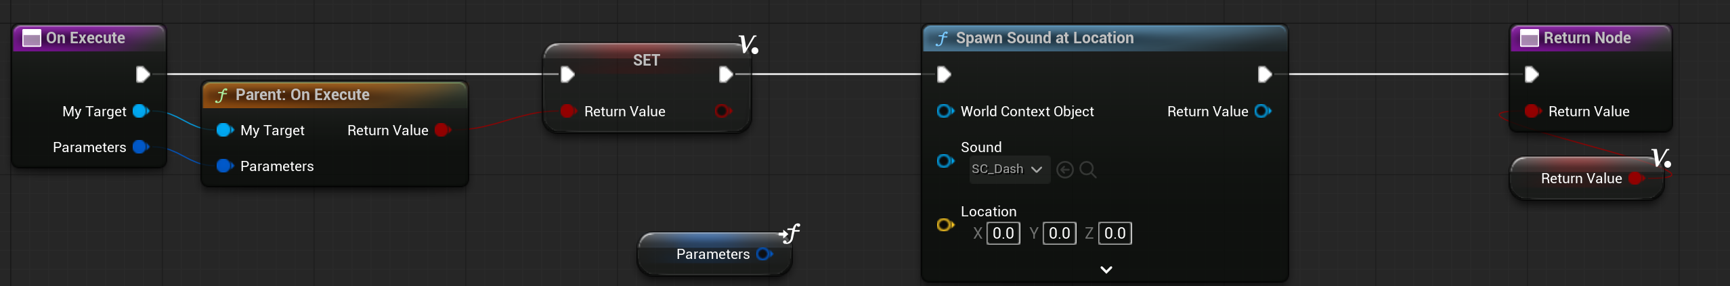
Task: Expand Spawn Sound at Location advanced pins
Action: point(1106,270)
